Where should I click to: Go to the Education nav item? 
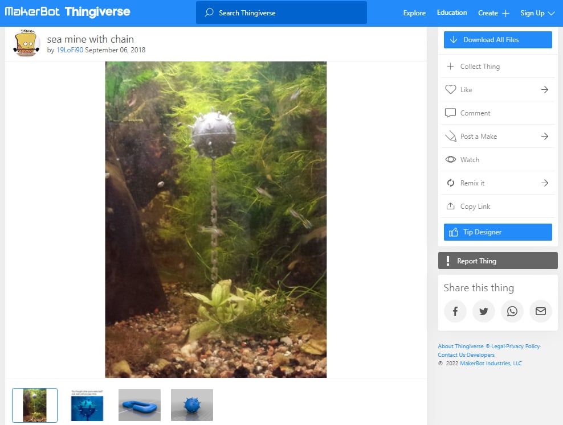pyautogui.click(x=451, y=13)
